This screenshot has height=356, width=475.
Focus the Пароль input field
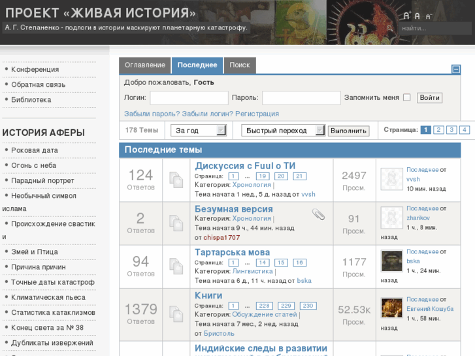pos(301,98)
